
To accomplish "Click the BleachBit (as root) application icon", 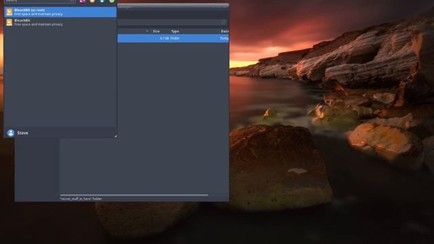I will [9, 12].
